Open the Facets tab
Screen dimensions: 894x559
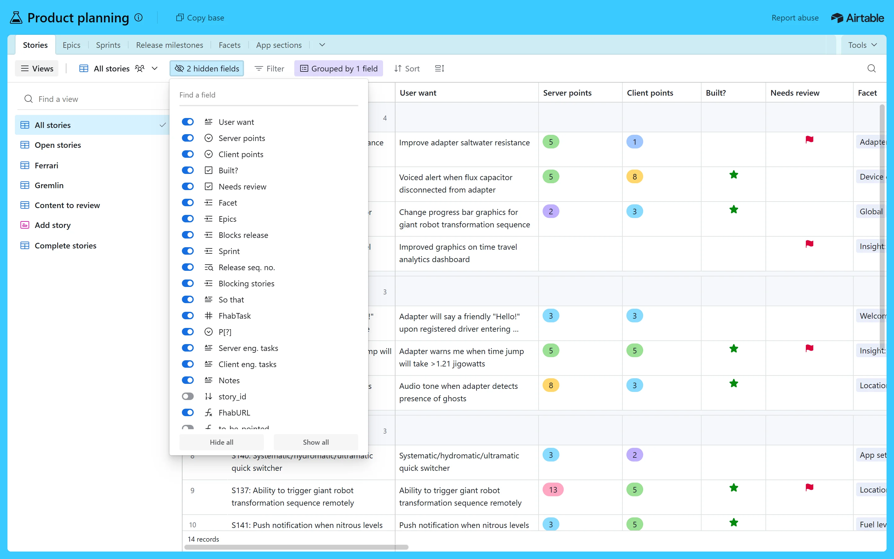tap(229, 45)
